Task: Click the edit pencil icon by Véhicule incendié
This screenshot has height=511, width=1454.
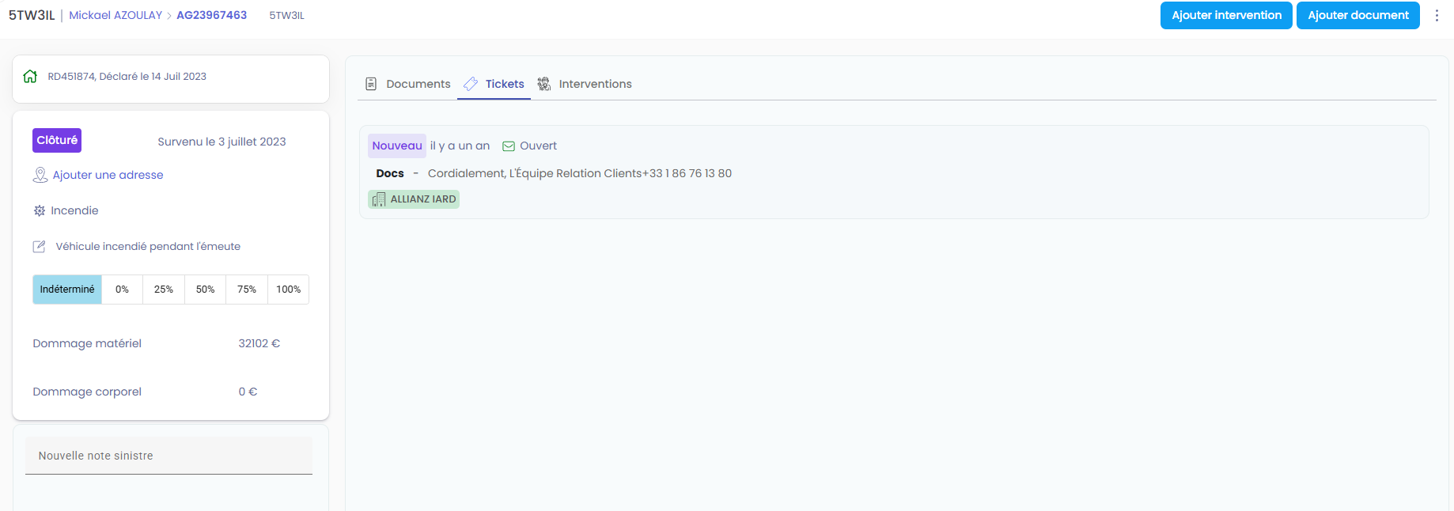Action: (39, 247)
